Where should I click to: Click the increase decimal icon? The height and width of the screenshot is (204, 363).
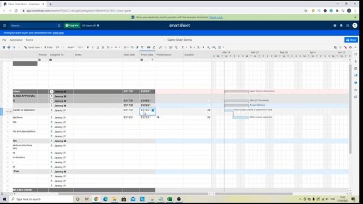tap(214, 48)
